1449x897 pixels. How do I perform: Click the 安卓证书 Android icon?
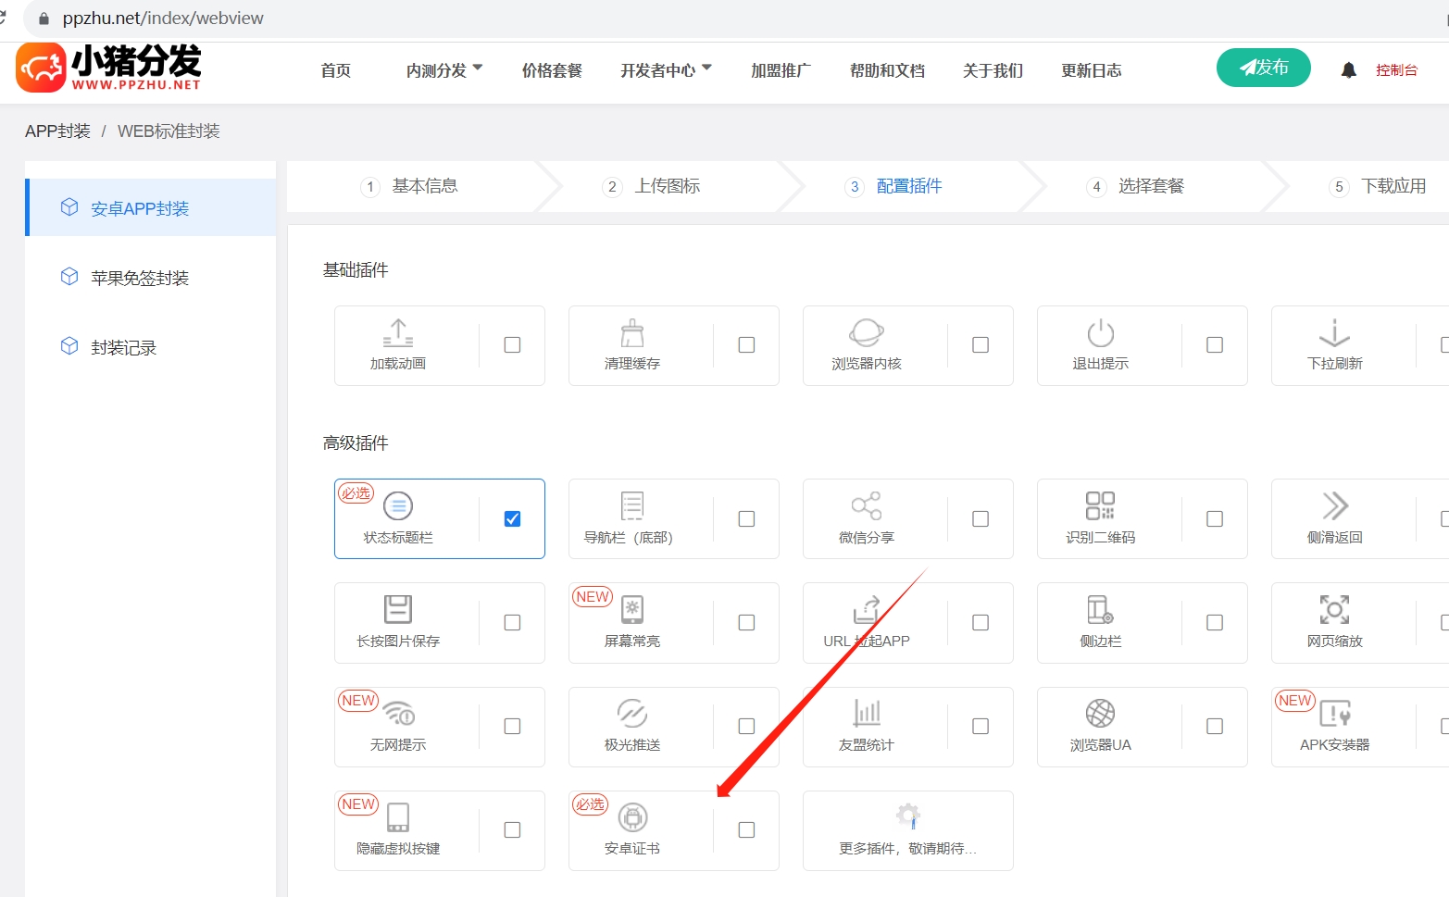point(632,817)
